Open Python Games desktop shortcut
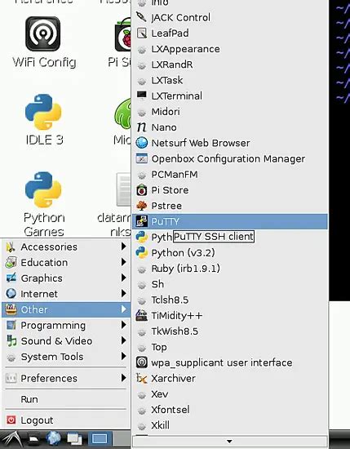The height and width of the screenshot is (449, 350). tap(43, 204)
